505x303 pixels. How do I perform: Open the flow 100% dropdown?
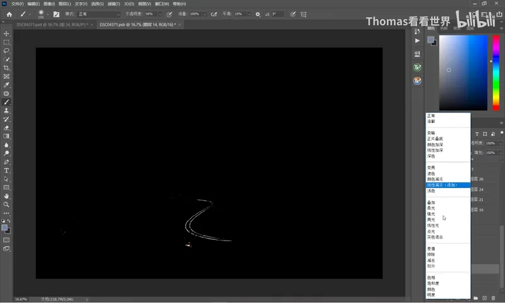coord(204,14)
